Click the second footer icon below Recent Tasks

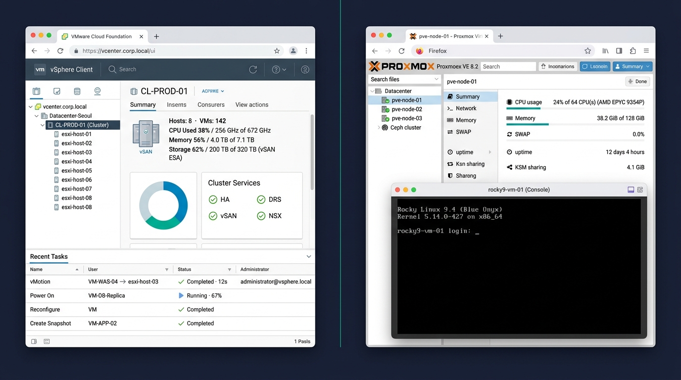point(47,341)
